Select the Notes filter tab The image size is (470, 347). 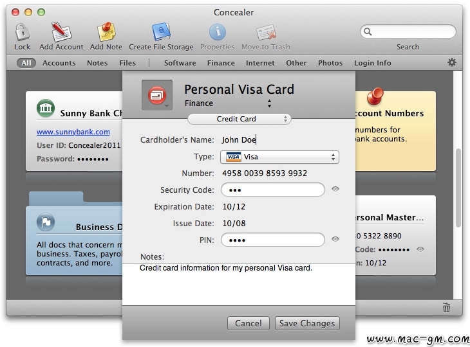(97, 63)
